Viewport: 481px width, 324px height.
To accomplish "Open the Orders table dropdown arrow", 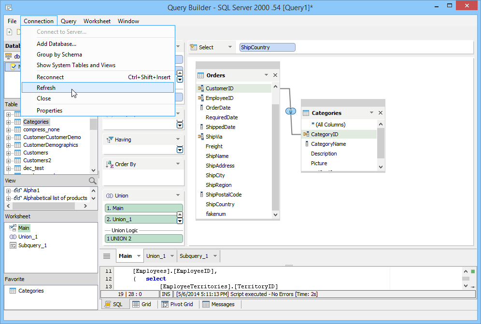I will coord(266,75).
